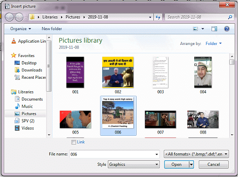
Task: Click the folder icon in address bar
Action: pos(32,17)
